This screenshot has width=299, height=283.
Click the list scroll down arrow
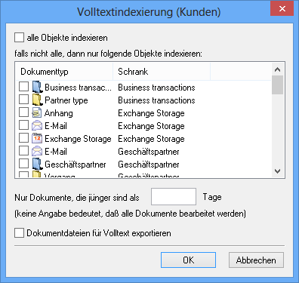[278, 171]
